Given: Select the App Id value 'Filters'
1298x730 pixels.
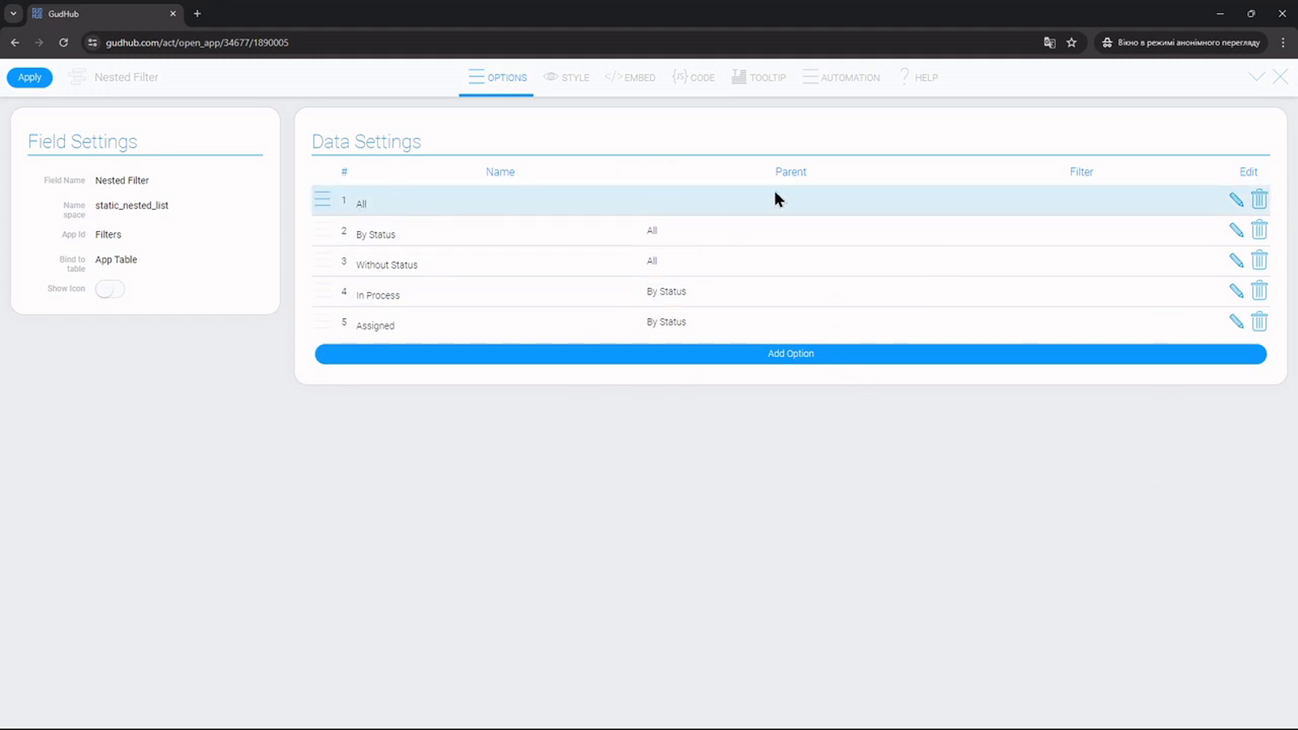Looking at the screenshot, I should coord(109,235).
